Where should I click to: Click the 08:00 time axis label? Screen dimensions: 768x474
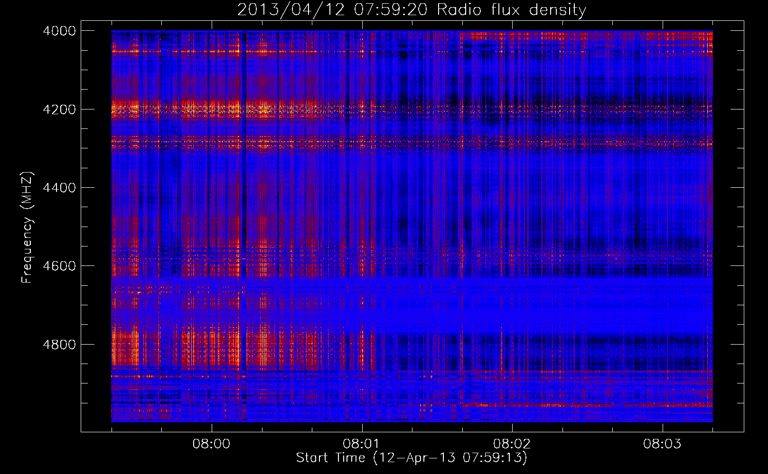[x=211, y=444]
